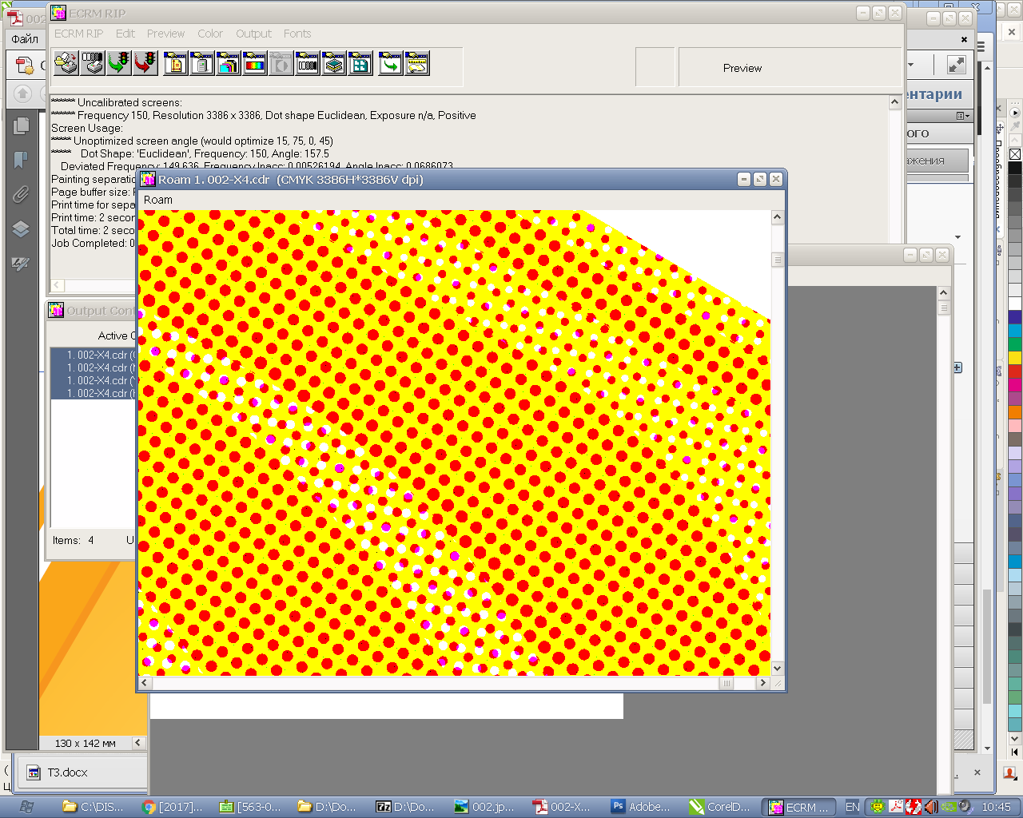Open the 002.jp... image taskbar button

[x=485, y=807]
